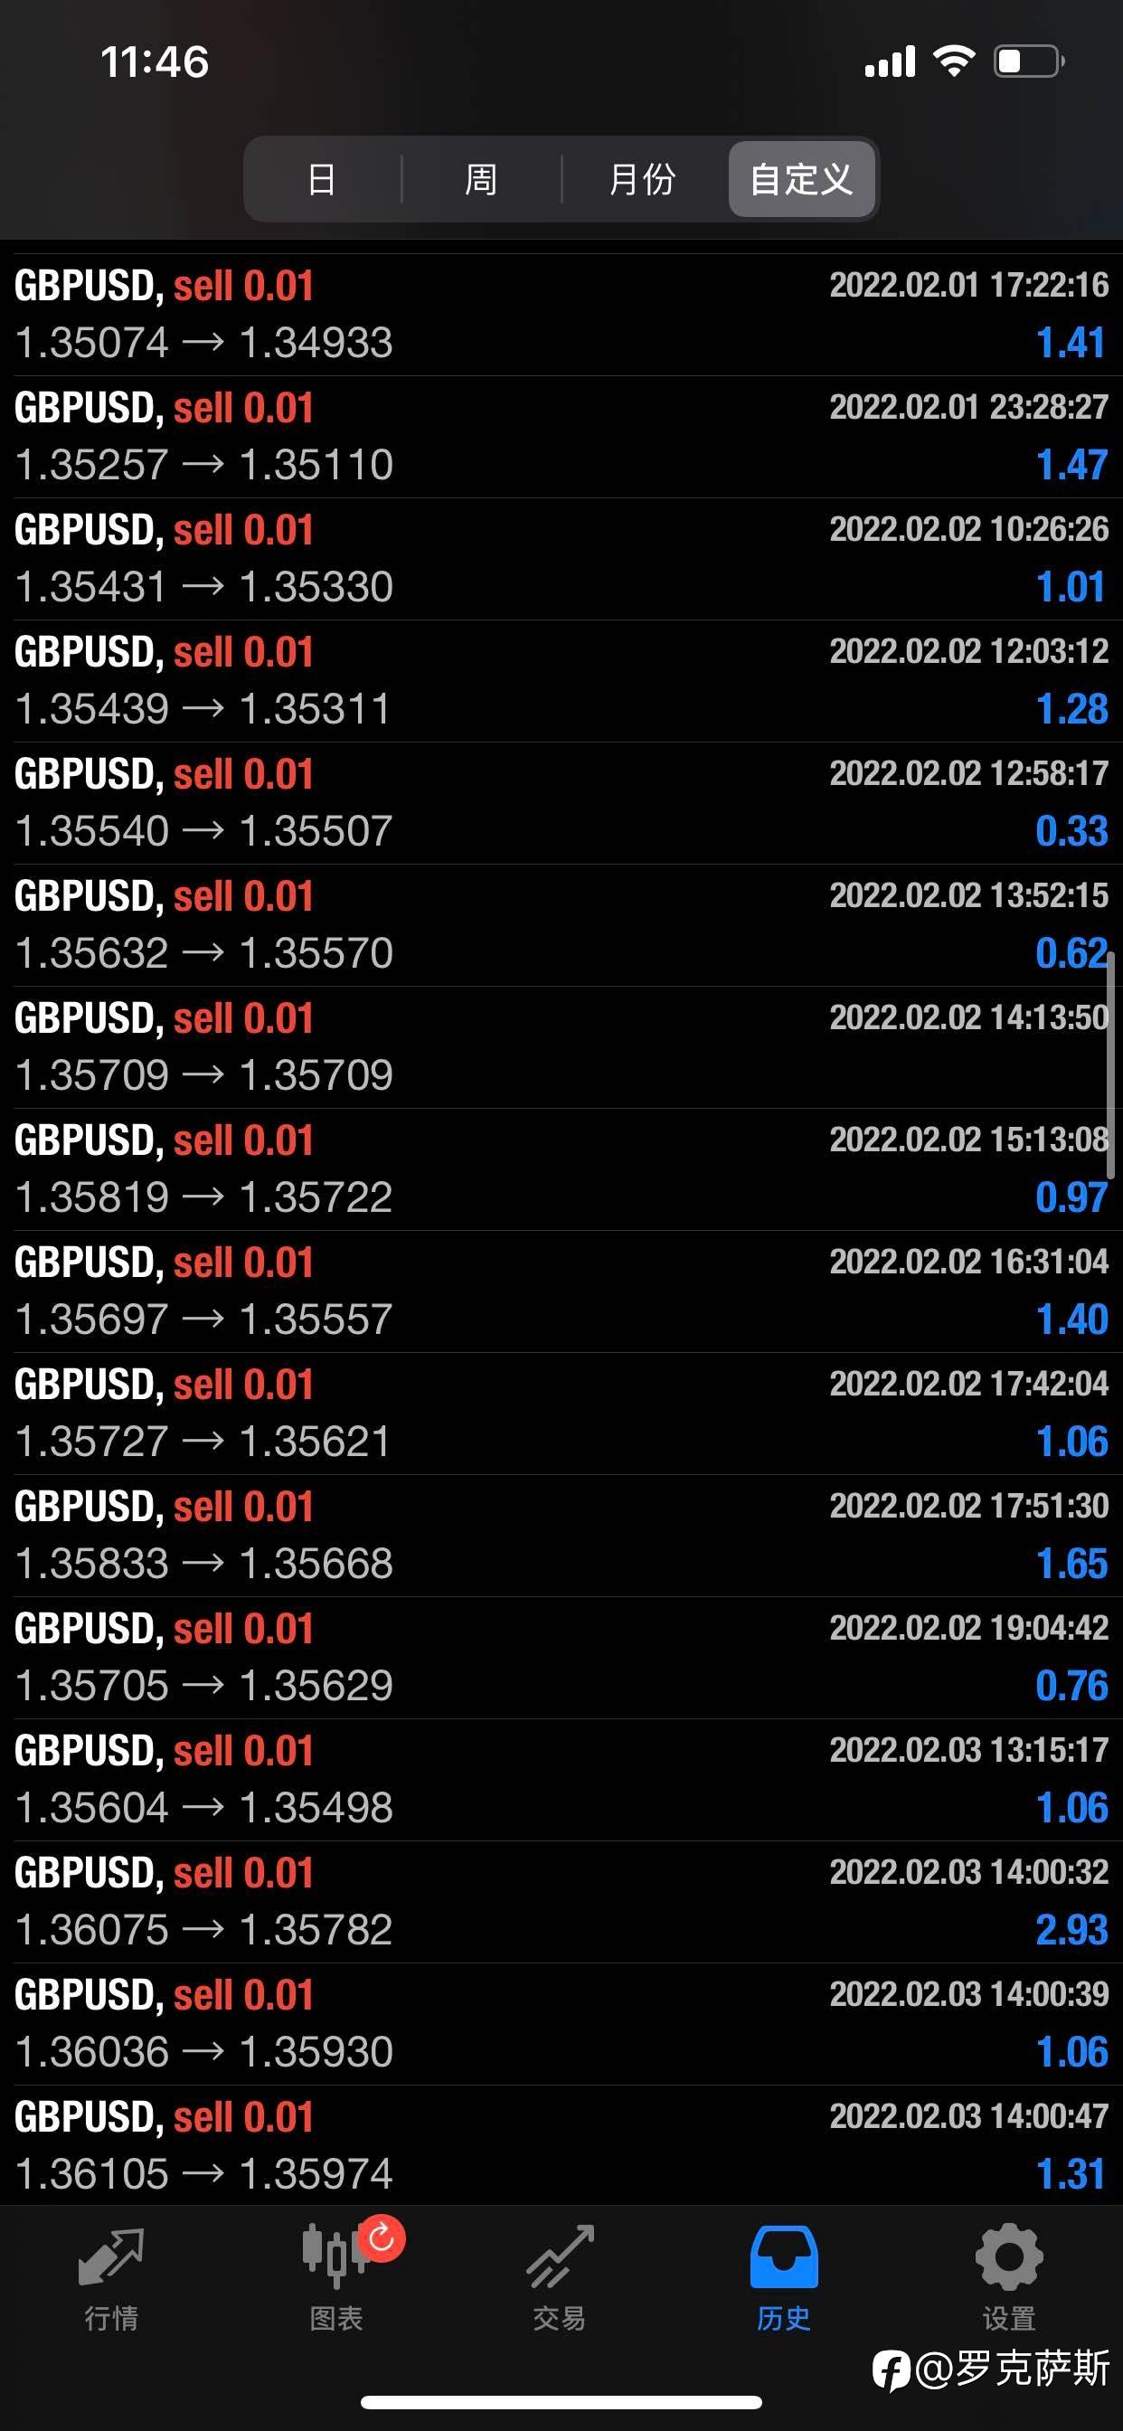Tap profit value 0.97
The height and width of the screenshot is (2431, 1123).
pos(1071,1197)
